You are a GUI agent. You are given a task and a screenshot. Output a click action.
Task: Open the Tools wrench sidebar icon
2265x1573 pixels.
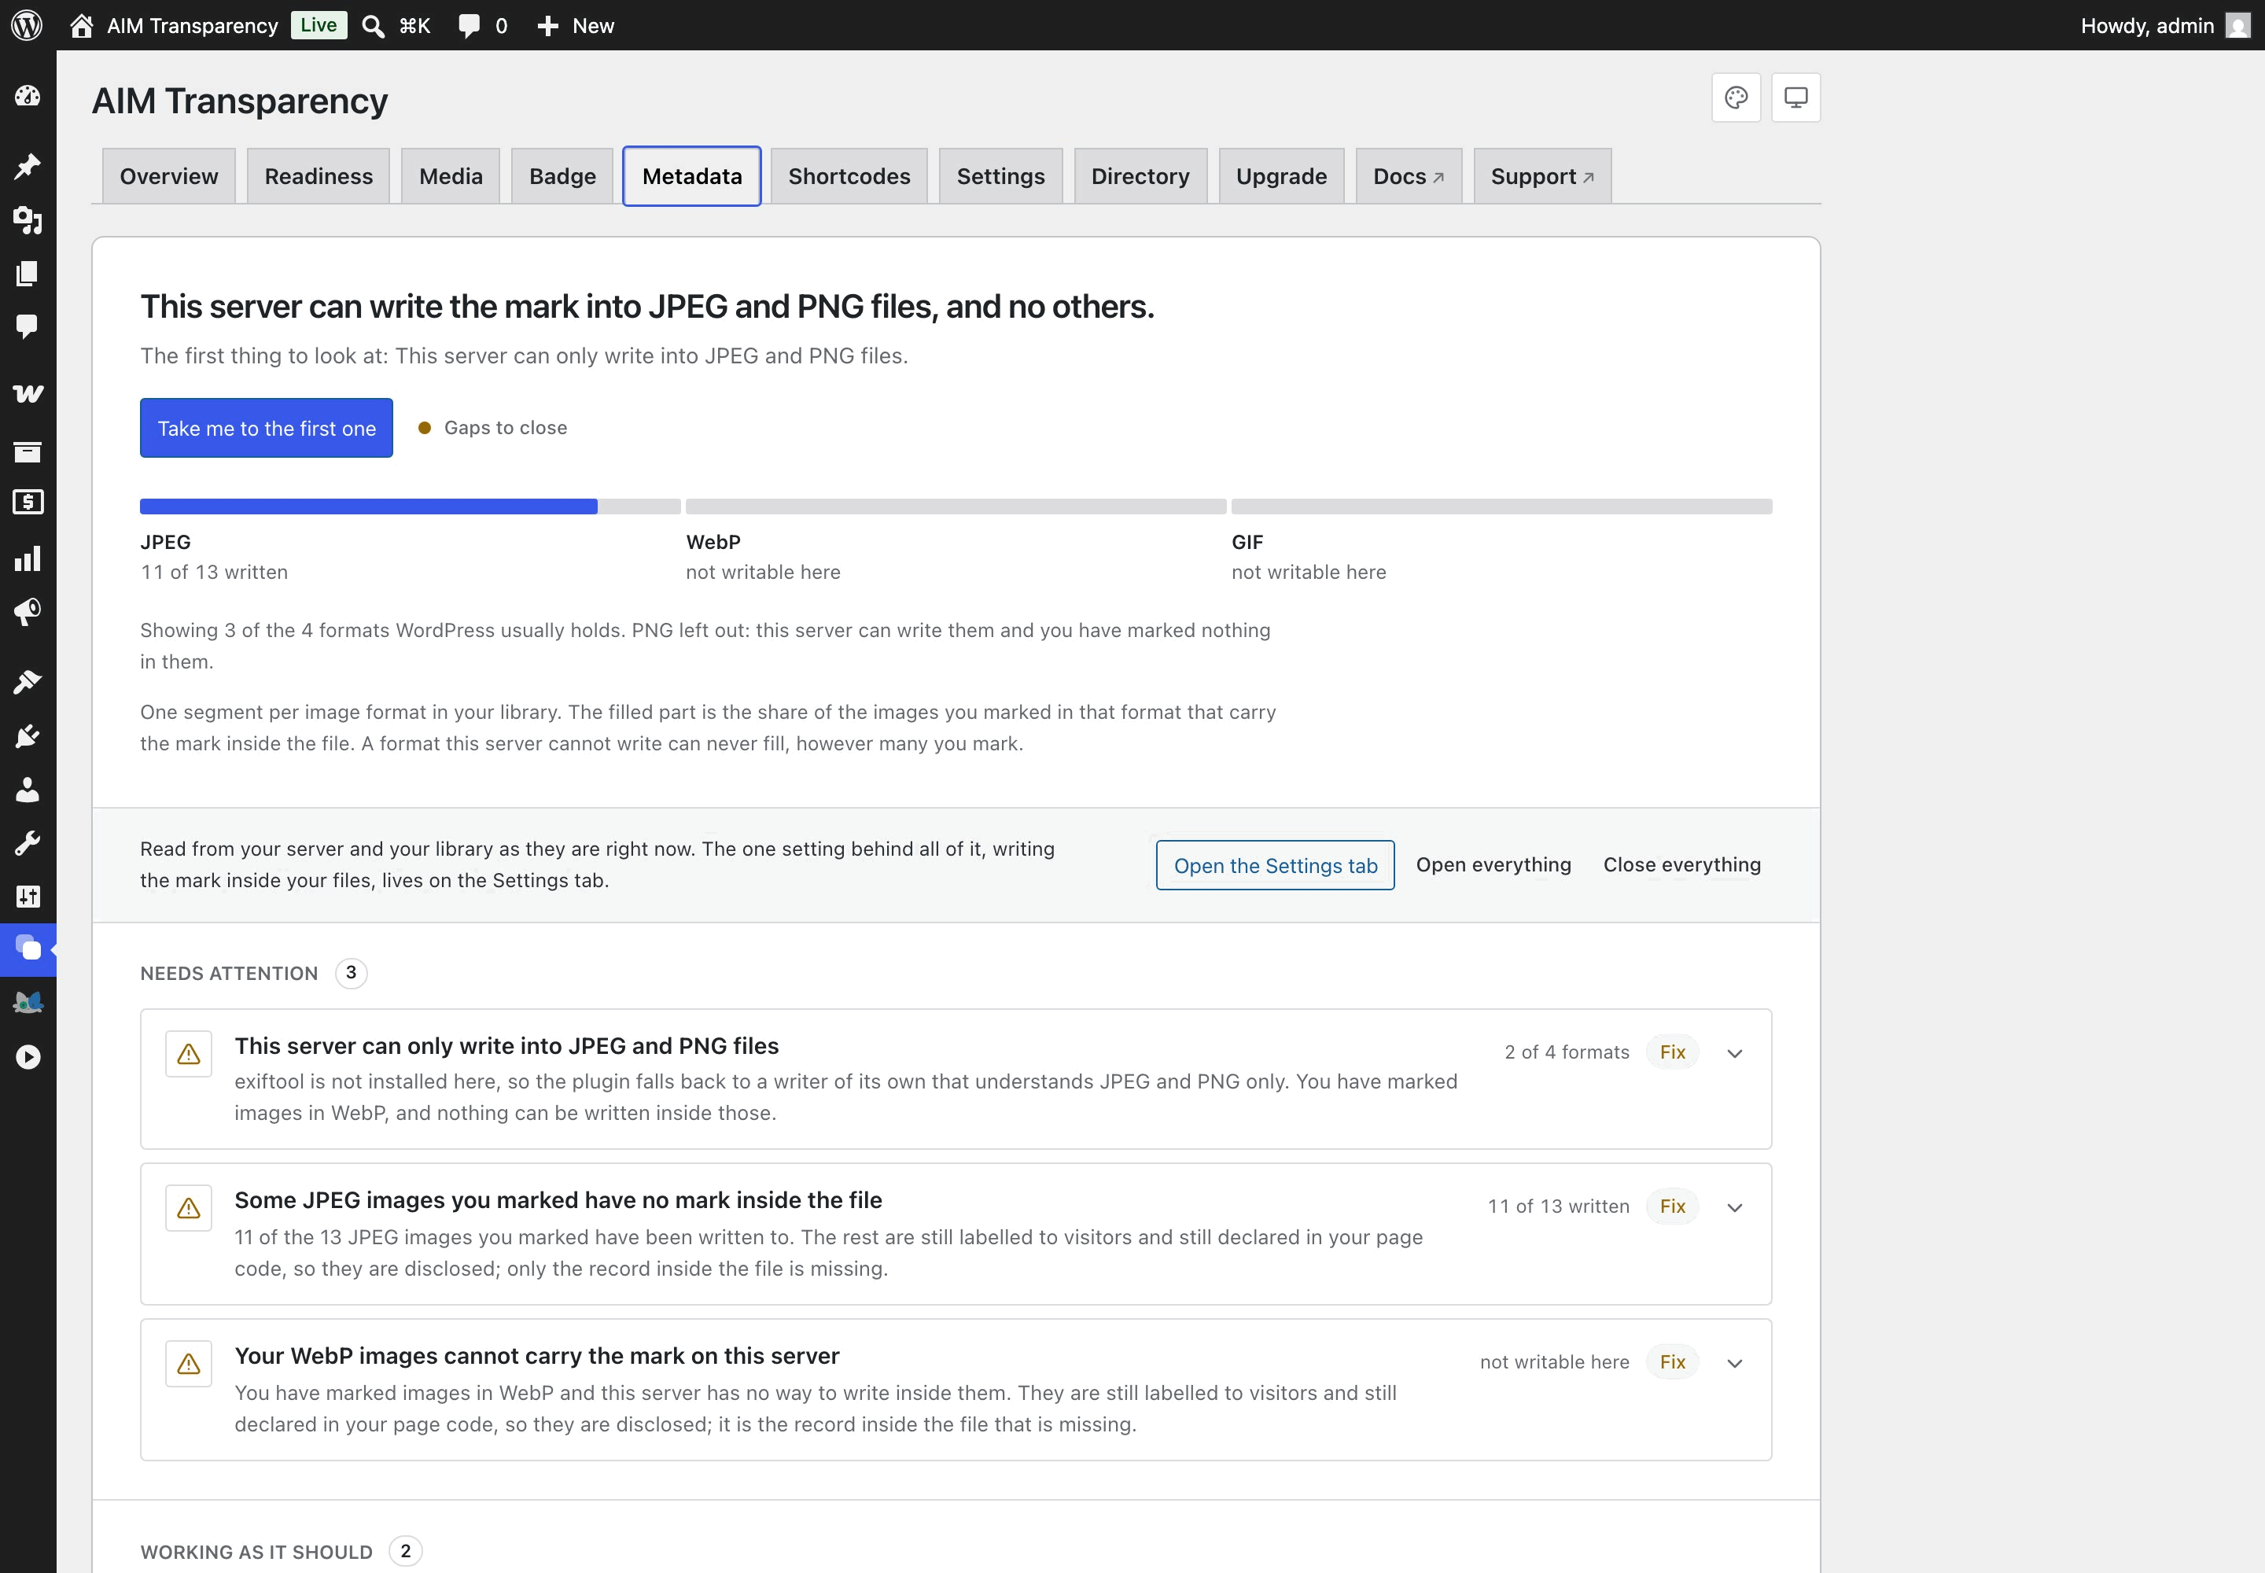[28, 842]
